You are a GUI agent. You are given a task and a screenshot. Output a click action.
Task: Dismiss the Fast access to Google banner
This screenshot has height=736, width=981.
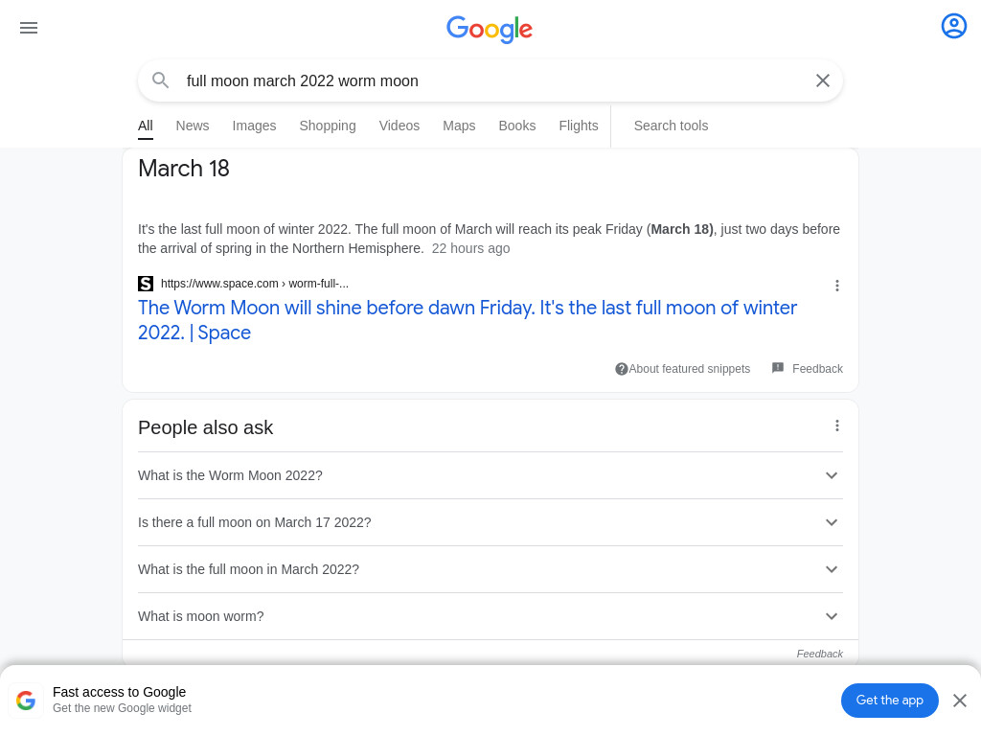pos(960,701)
